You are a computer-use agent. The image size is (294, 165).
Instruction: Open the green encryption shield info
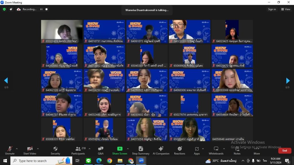click(x=4, y=9)
